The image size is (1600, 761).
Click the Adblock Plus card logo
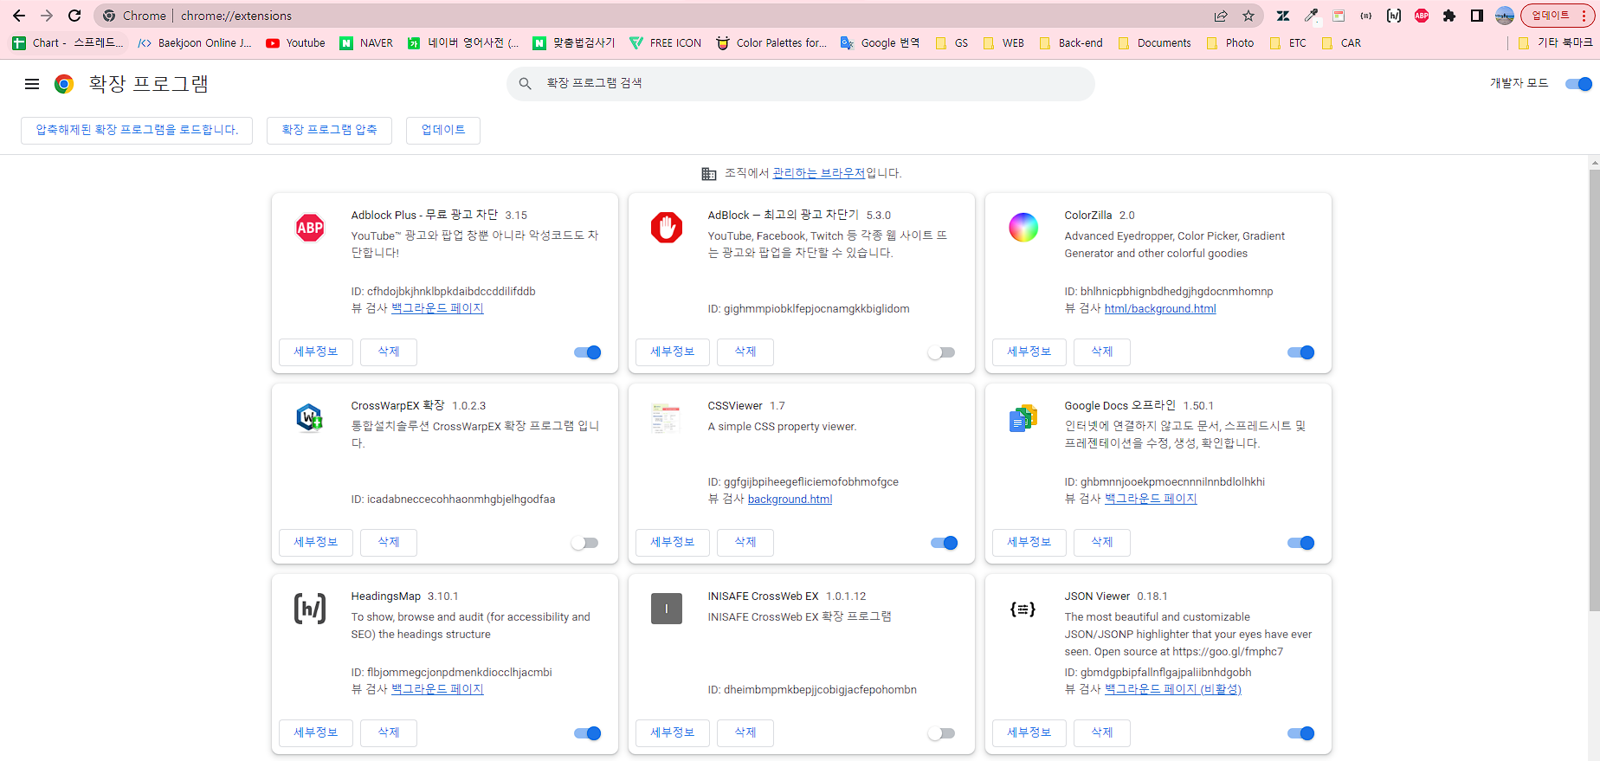coord(310,228)
